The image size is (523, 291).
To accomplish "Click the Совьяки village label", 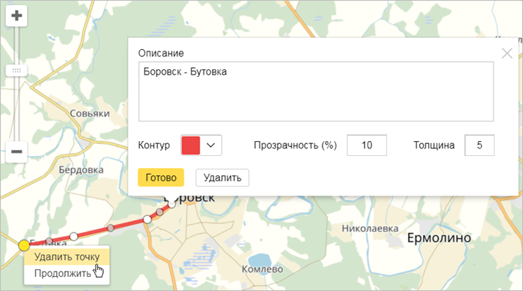I will (90, 113).
